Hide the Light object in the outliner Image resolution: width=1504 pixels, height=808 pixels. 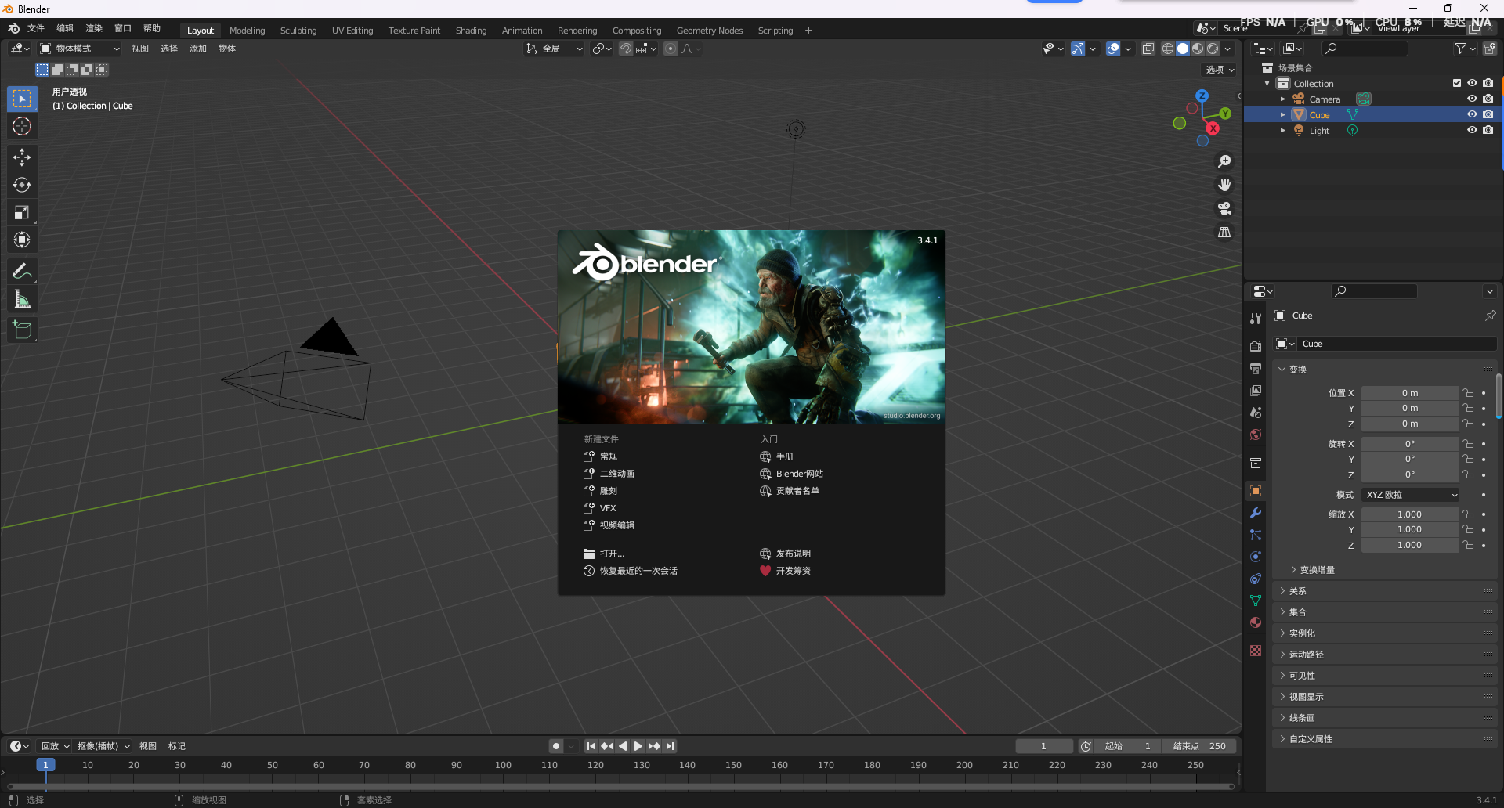point(1473,130)
